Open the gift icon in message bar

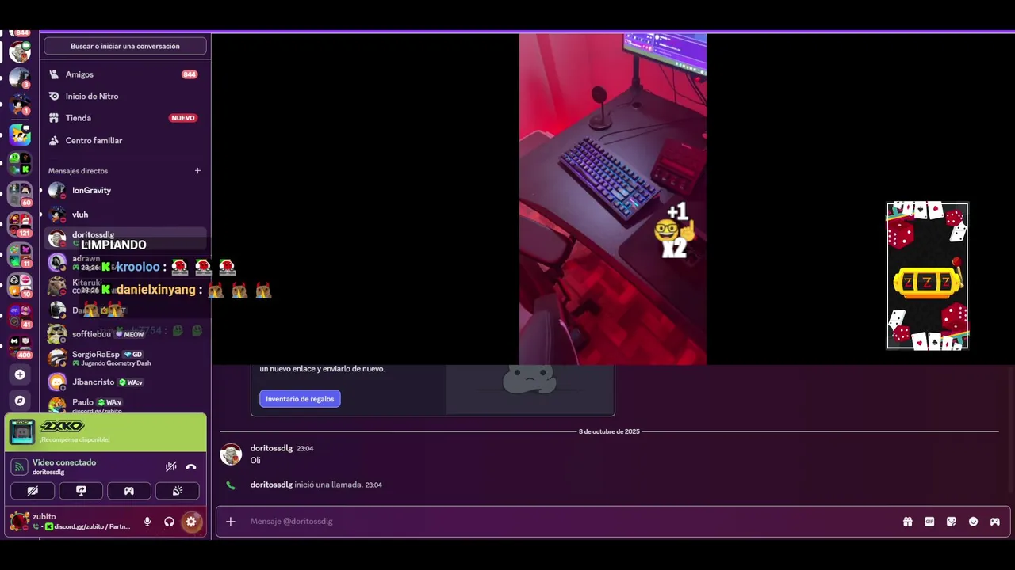click(907, 522)
